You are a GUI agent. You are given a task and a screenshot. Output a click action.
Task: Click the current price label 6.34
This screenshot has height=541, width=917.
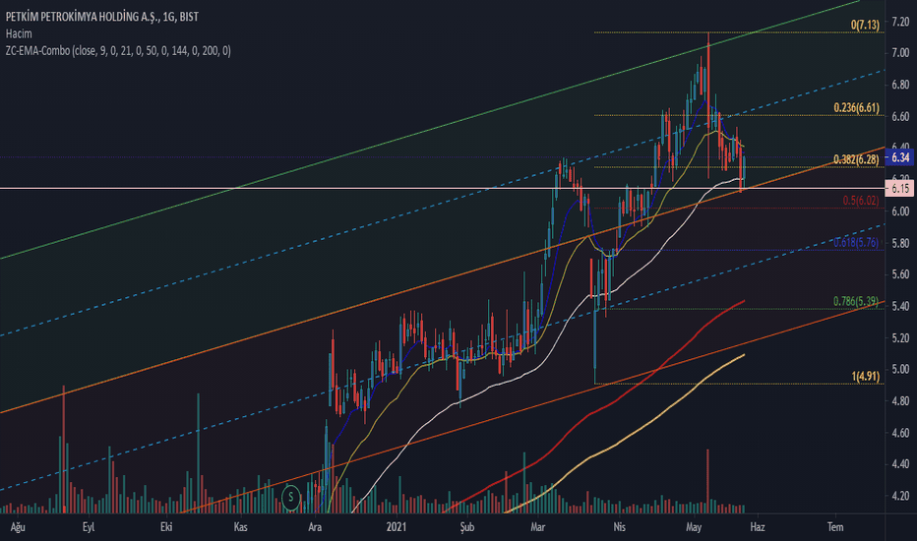(x=900, y=157)
